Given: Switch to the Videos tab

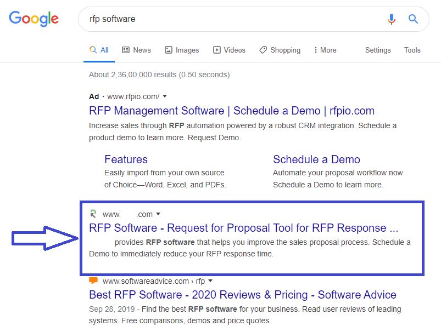Looking at the screenshot, I should coord(229,50).
